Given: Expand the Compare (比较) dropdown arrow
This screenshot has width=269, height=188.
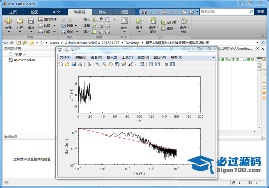Looking at the screenshot, I should 55,26.
